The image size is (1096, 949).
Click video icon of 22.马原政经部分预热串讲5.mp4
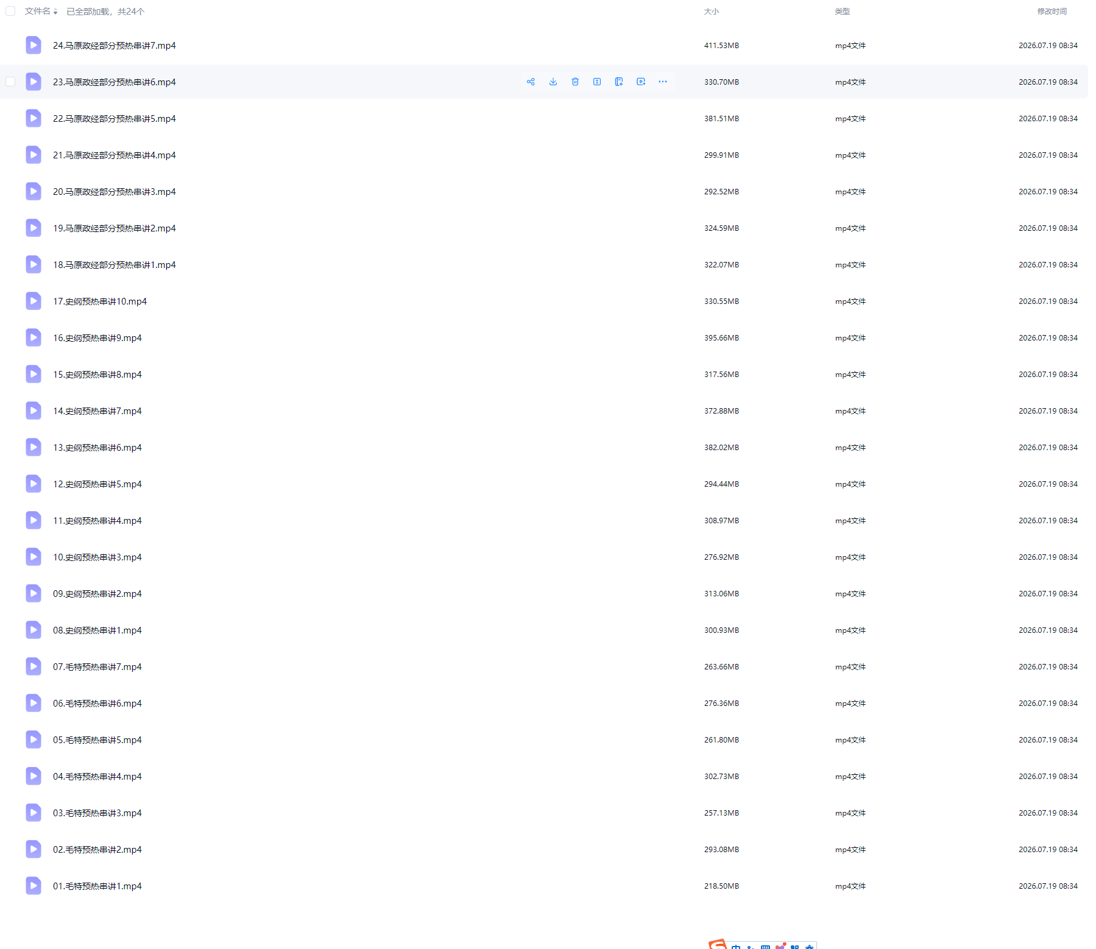pyautogui.click(x=34, y=118)
